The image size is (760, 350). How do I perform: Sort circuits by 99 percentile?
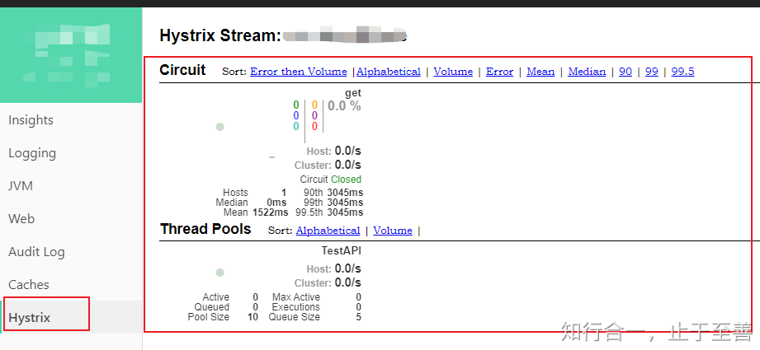coord(652,72)
